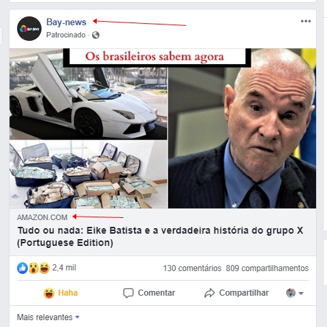Open the Tudo ou nada article headline
This screenshot has height=327, width=327.
click(160, 236)
